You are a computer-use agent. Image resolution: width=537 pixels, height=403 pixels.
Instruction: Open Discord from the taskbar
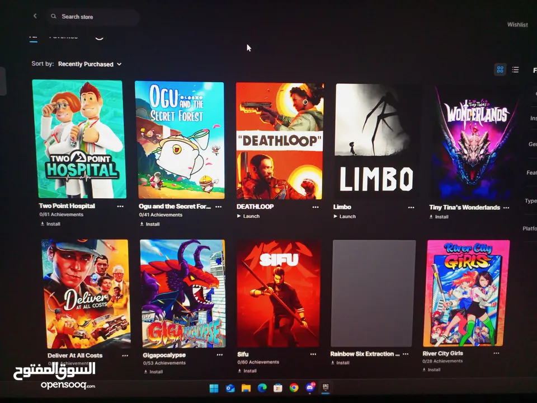click(x=310, y=387)
